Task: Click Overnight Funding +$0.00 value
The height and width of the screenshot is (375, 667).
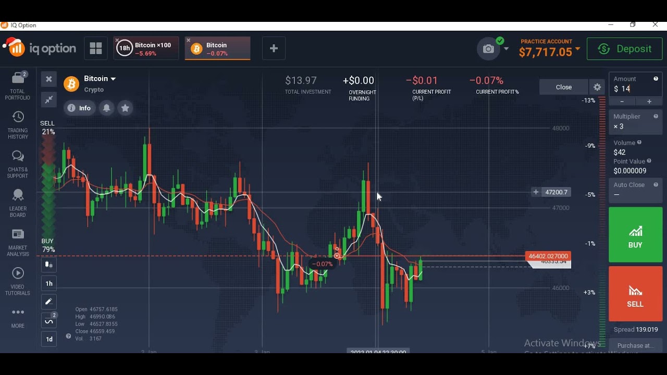Action: click(x=358, y=81)
